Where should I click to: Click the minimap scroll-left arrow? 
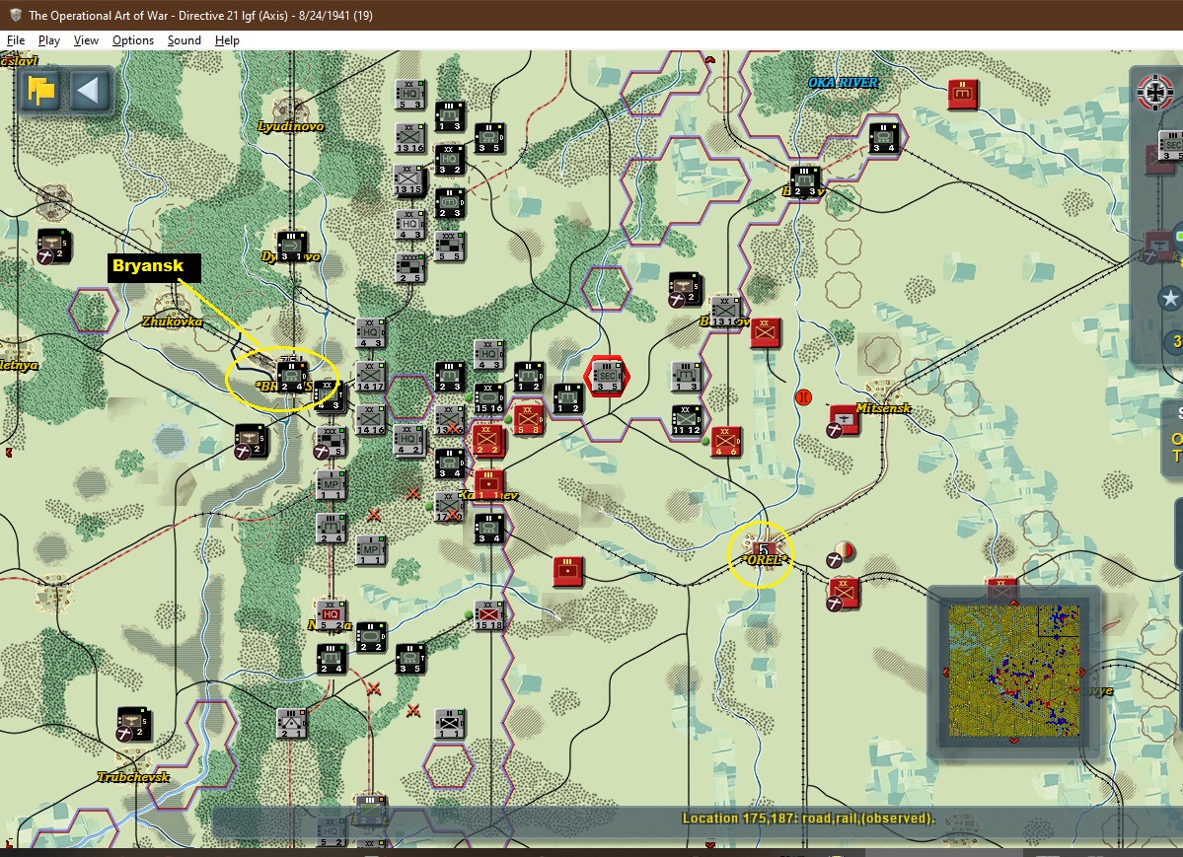944,672
